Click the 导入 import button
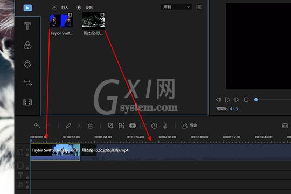291x194 pixels. coord(60,8)
